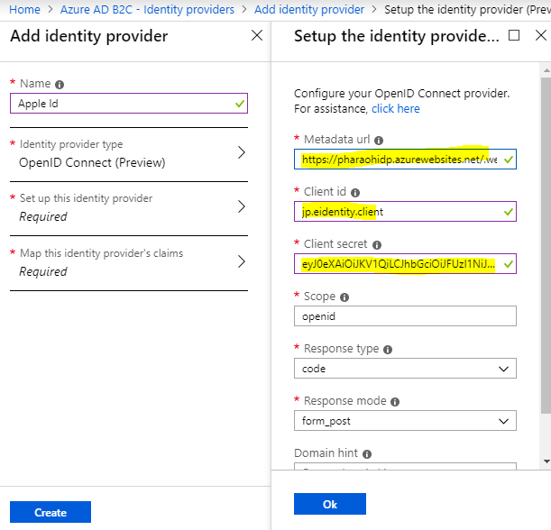The image size is (551, 530).
Task: Open the click here assistance link
Action: [x=396, y=109]
